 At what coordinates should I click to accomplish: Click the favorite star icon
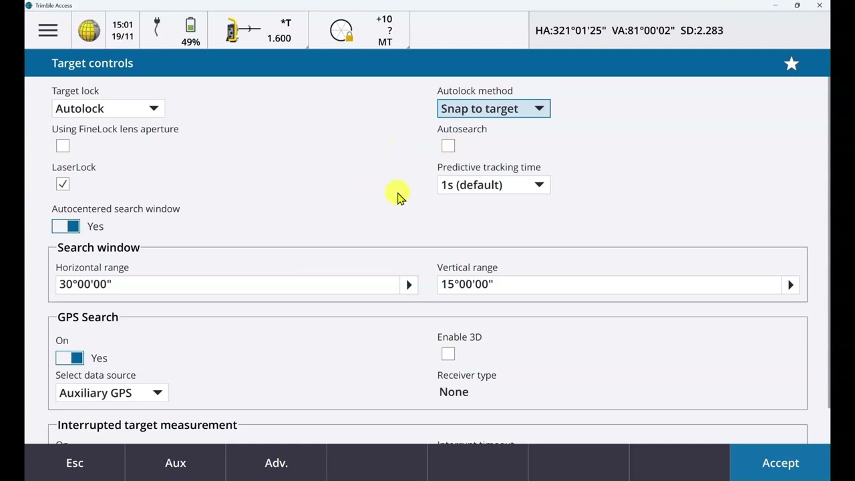[x=792, y=63]
